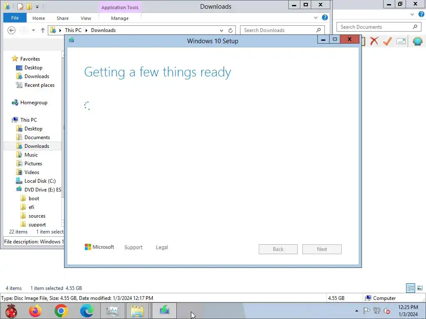Click the Search Downloads magnifier icon
The width and height of the screenshot is (426, 319).
[319, 30]
